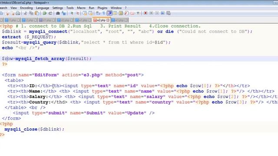
Task: Toggle synchronized horizontal scrolling
Action: 91,13
